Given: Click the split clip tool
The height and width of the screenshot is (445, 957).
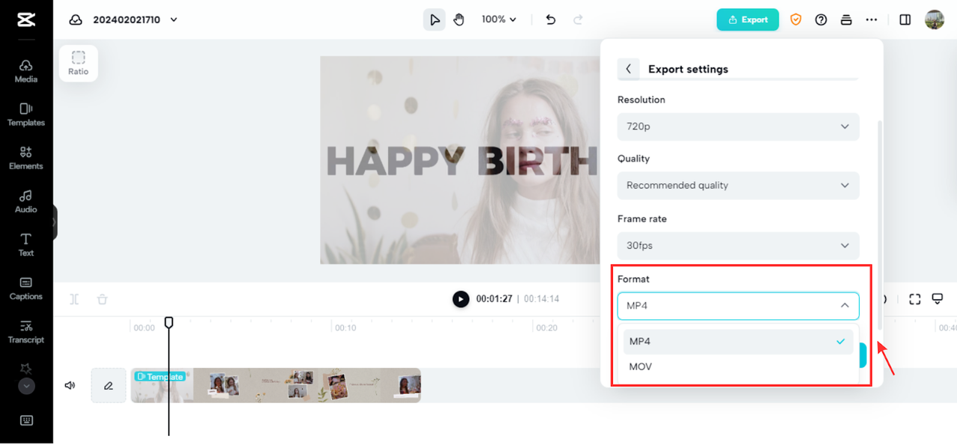Looking at the screenshot, I should (x=74, y=299).
